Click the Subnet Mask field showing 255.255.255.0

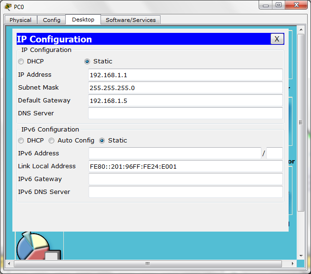pos(185,88)
